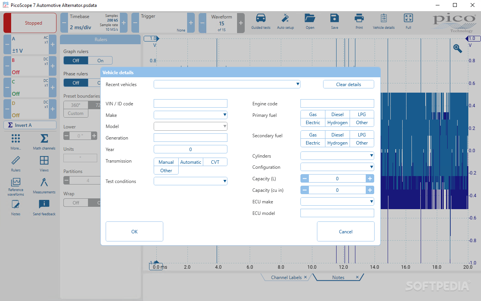Click the Engine code field
481x301 pixels.
(x=337, y=103)
